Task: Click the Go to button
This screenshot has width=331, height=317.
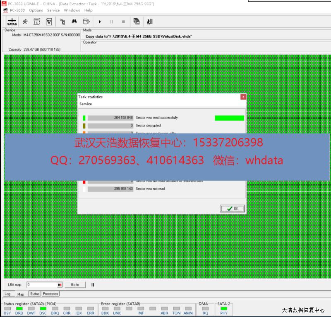Action: pos(75,285)
